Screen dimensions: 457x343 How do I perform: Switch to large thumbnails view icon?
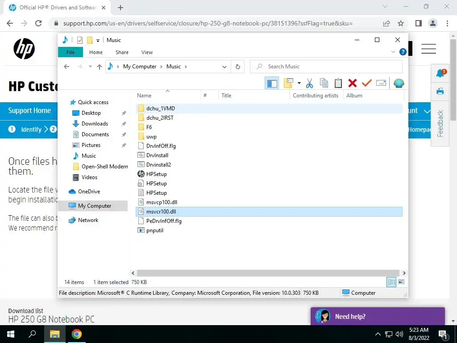pyautogui.click(x=401, y=282)
